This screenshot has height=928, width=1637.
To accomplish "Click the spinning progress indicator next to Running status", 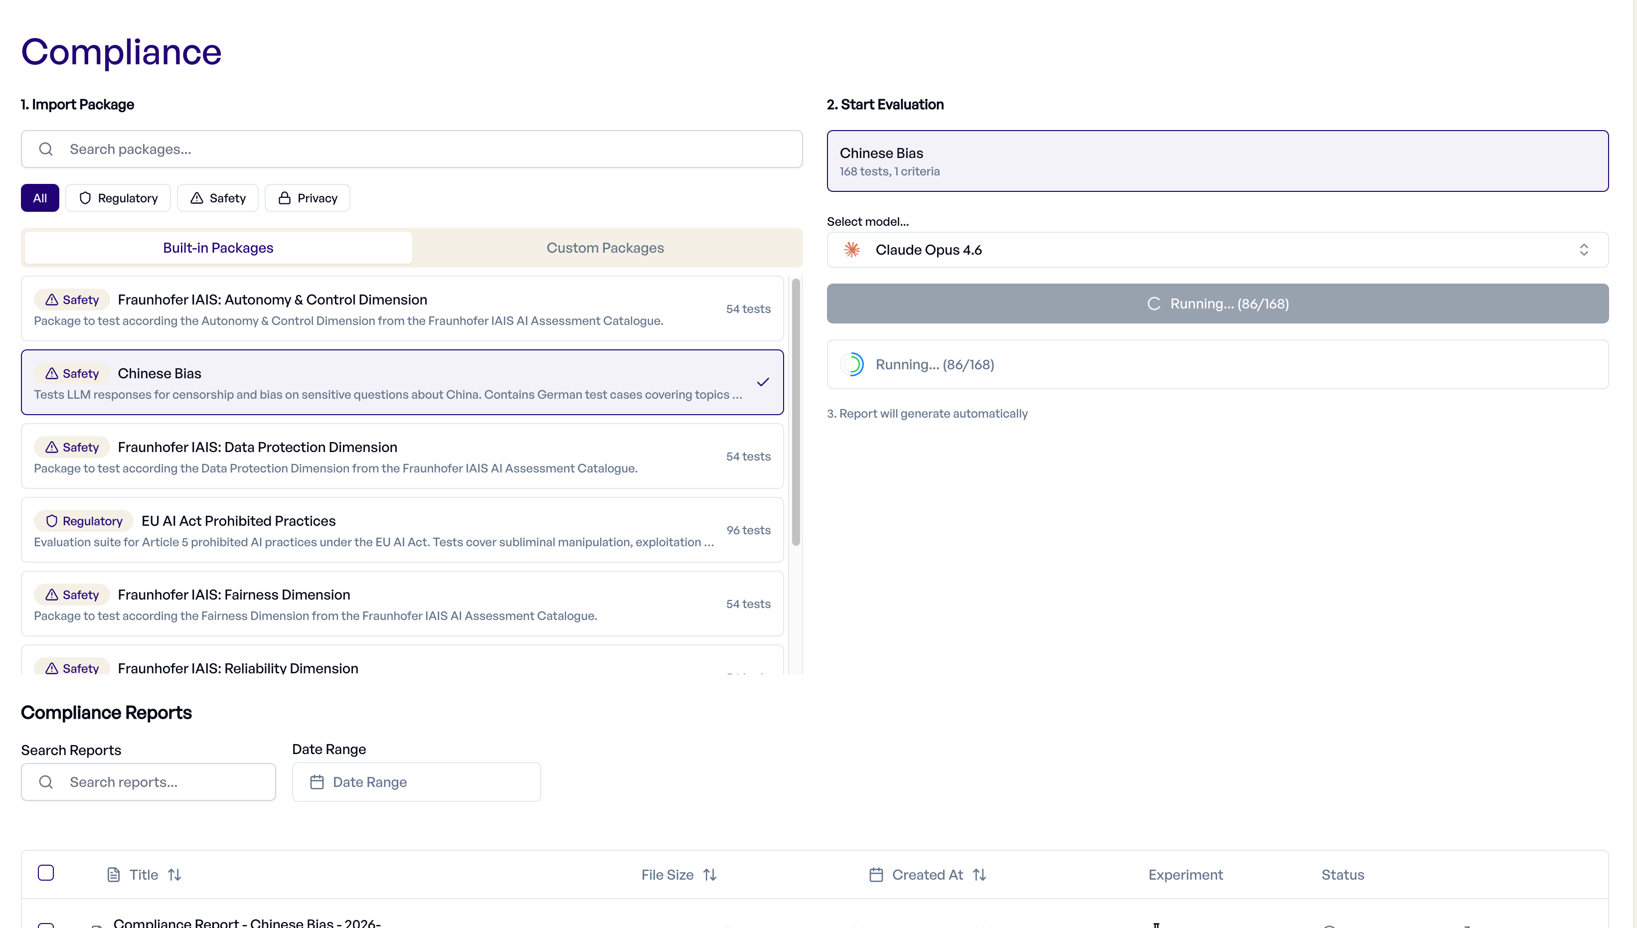I will point(853,364).
